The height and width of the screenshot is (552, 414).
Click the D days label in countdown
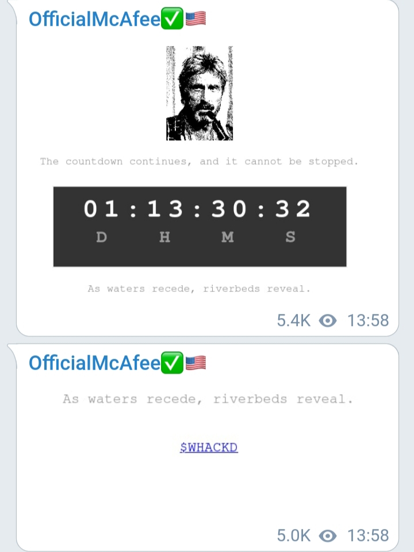pyautogui.click(x=101, y=237)
